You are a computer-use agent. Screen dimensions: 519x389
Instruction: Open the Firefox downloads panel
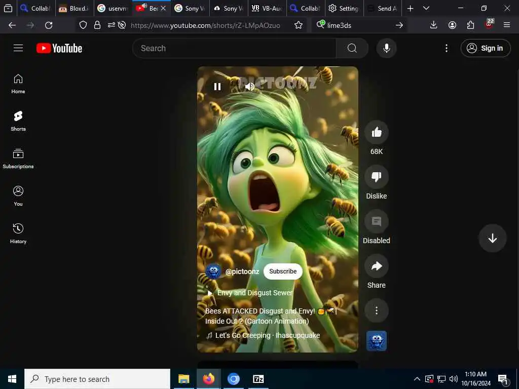[x=434, y=25]
